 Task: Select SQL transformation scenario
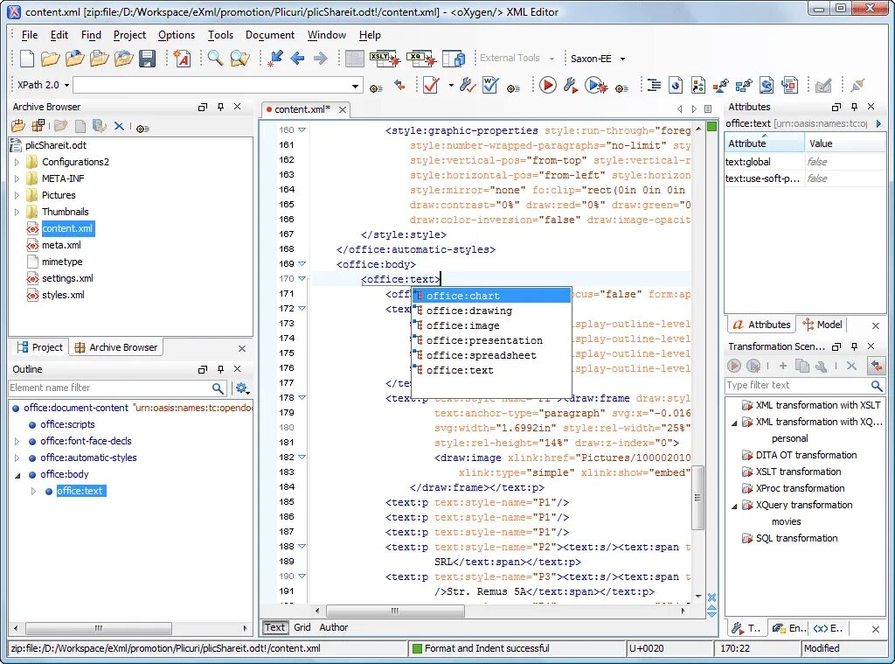tap(796, 538)
